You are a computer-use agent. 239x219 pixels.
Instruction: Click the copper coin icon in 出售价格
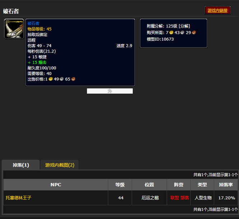pyautogui.click(x=73, y=79)
